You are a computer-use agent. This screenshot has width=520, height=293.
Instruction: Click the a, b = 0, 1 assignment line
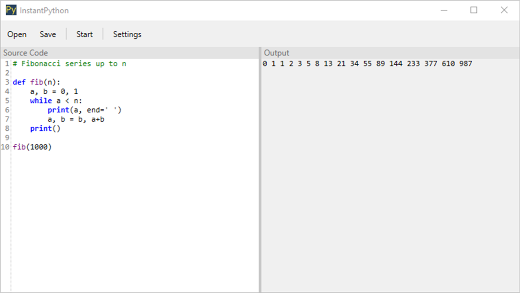coord(53,91)
